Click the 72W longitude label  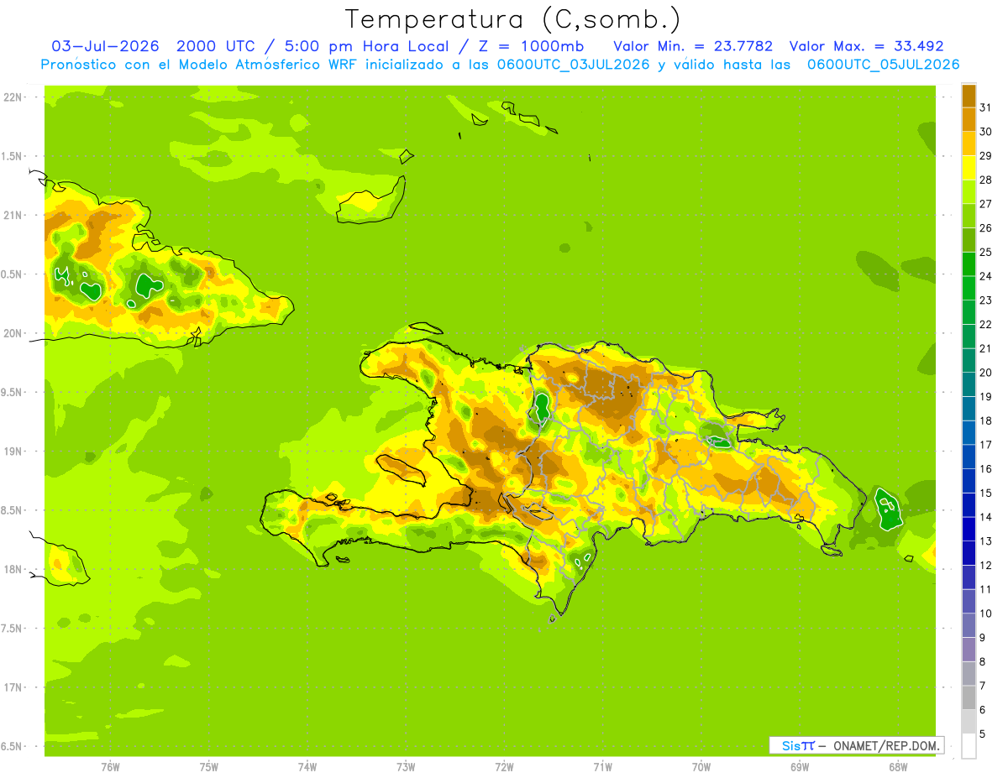point(504,766)
